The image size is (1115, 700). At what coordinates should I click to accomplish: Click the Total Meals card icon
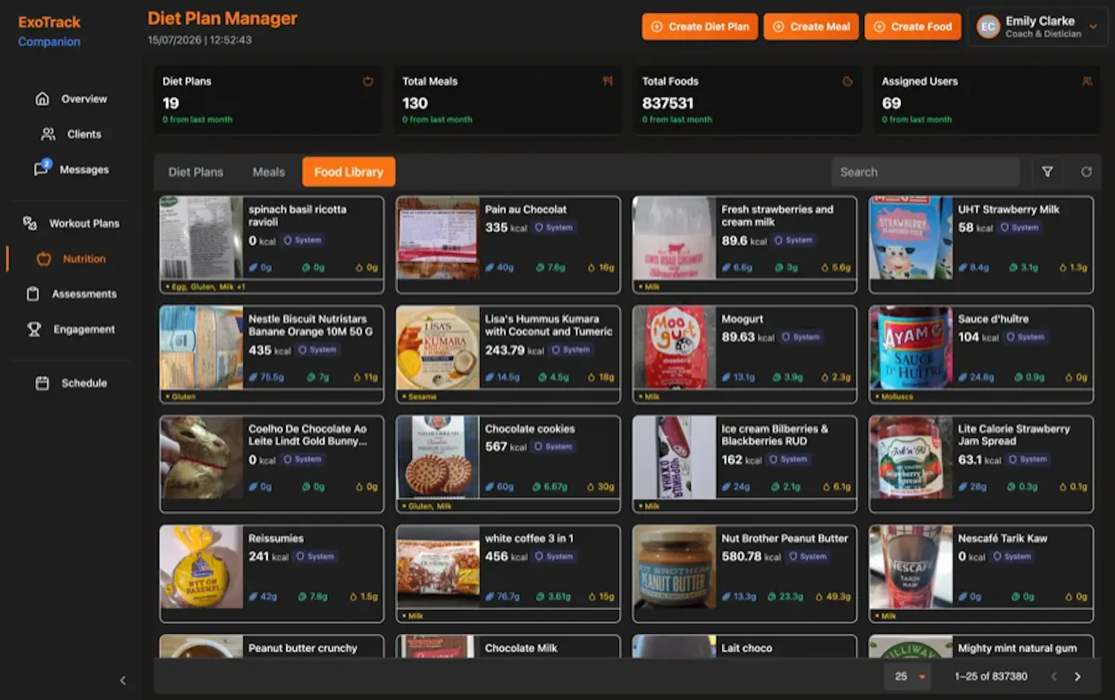tap(608, 82)
